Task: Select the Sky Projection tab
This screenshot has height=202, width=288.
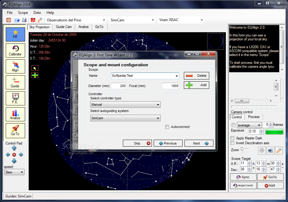Action: (40, 27)
